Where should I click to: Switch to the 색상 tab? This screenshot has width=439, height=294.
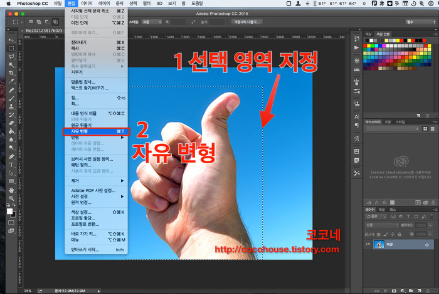click(x=369, y=34)
